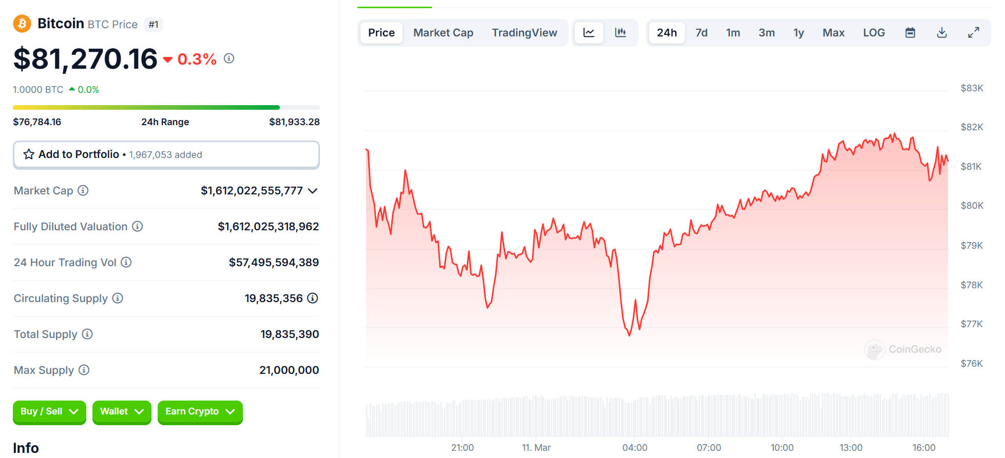Click the $76K price axis label
The image size is (1005, 458).
[972, 364]
